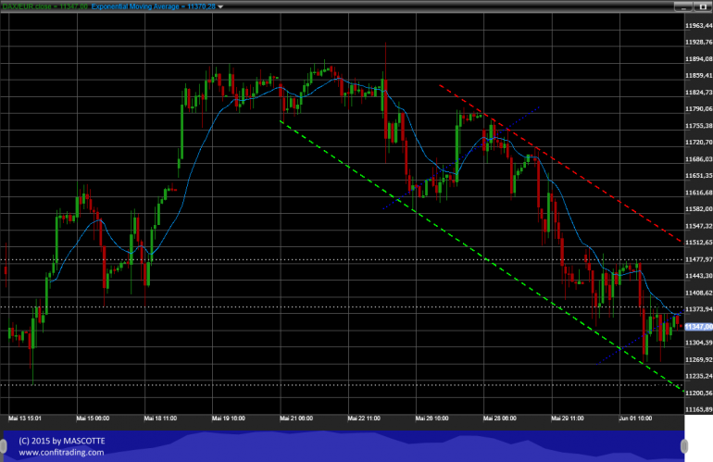The height and width of the screenshot is (462, 713).
Task: Click the www.confitrading.com link
Action: coord(61,453)
